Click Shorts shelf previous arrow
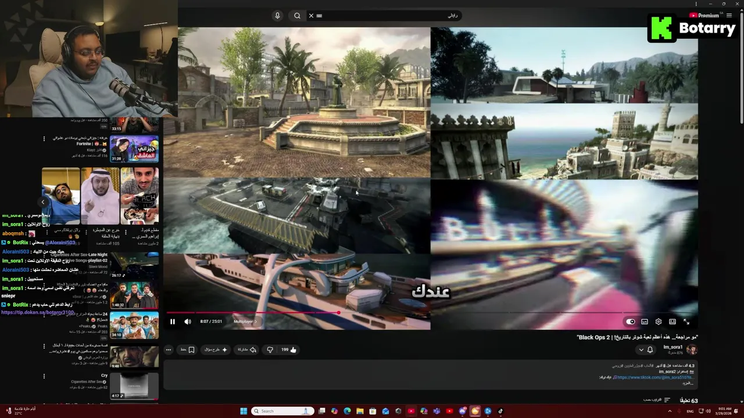Screen dimensions: 744x418 pos(43,202)
